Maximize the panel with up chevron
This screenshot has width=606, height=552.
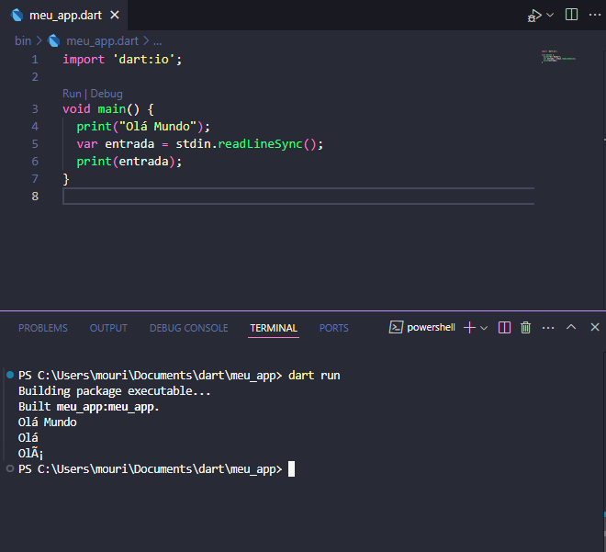[571, 327]
